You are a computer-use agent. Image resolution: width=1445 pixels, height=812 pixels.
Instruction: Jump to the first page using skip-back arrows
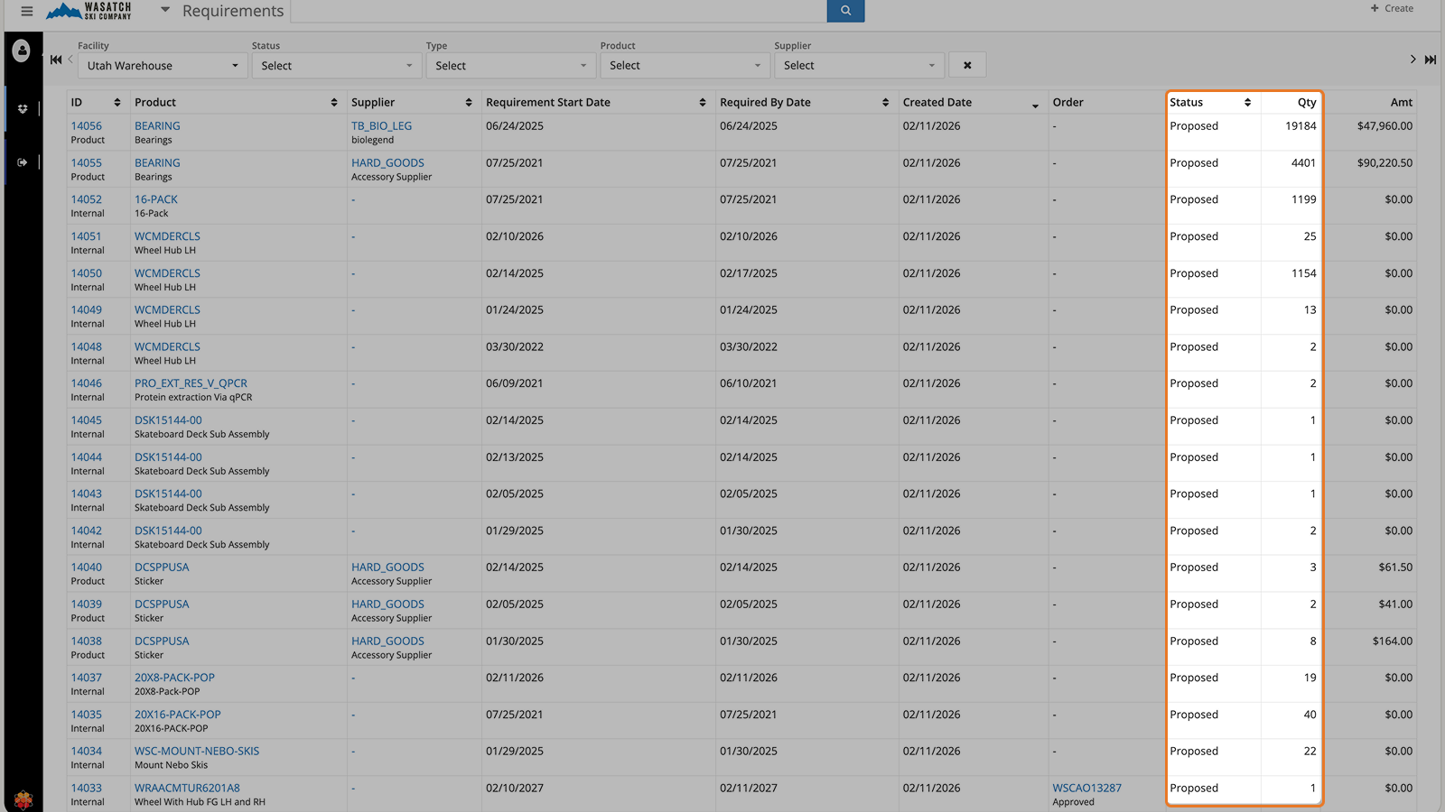(x=55, y=59)
